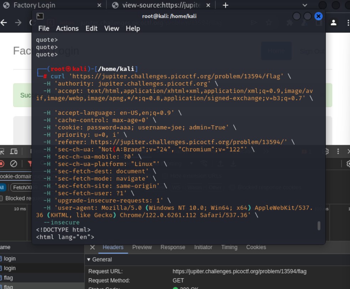Open network settings gear in DevTools
350x289 pixels.
[x=348, y=164]
